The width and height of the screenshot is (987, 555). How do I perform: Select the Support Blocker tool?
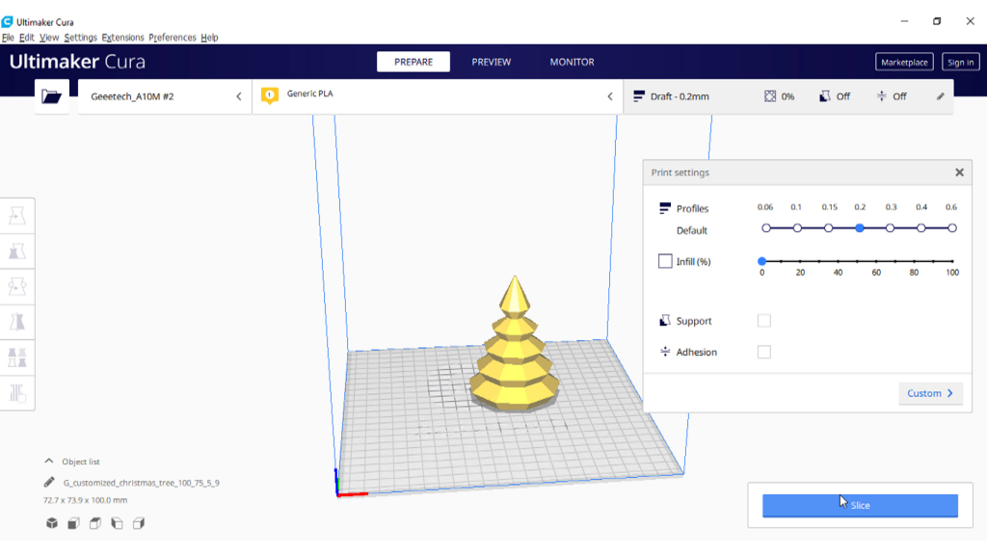tap(18, 392)
